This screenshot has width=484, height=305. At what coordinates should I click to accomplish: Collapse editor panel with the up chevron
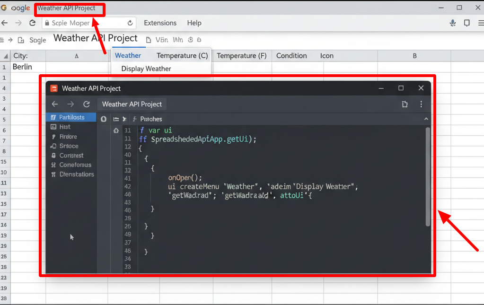pyautogui.click(x=426, y=119)
